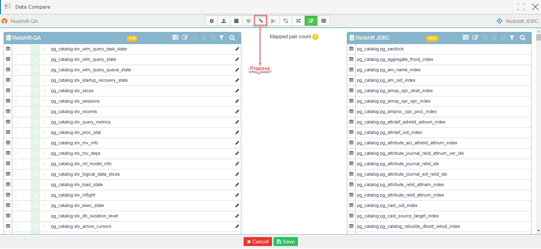The width and height of the screenshot is (541, 249).
Task: Select pg_catalog.pg_attribute_journal_relid_idx row
Action: click(439, 164)
